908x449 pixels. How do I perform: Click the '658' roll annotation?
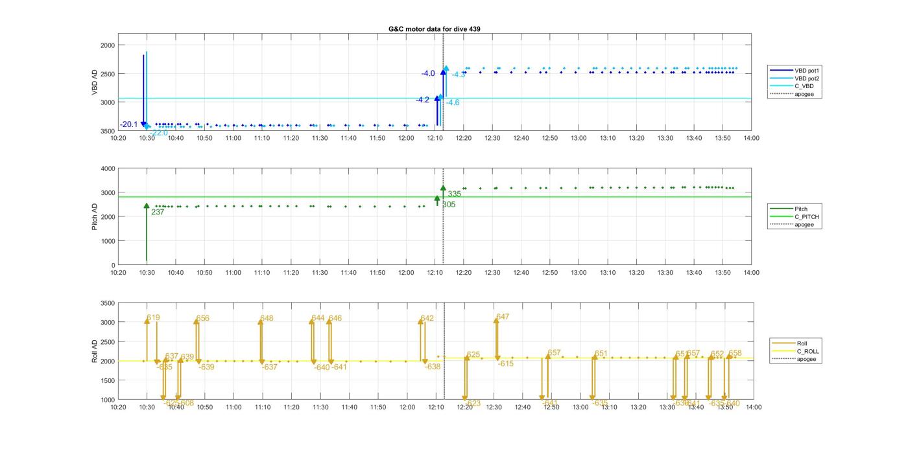click(735, 353)
